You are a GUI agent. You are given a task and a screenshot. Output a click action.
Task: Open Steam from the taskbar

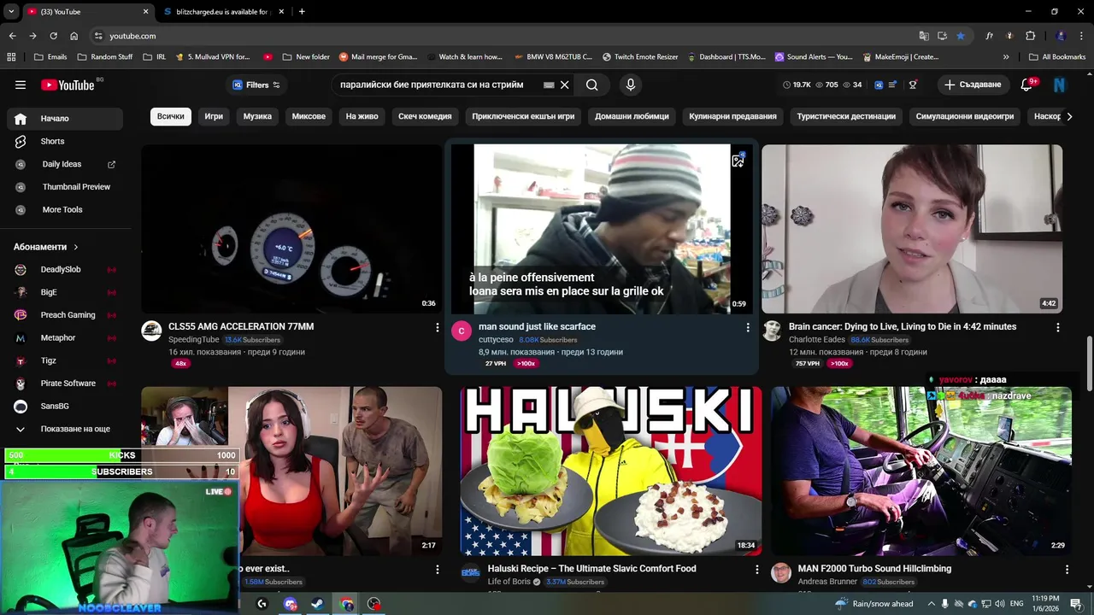[317, 604]
